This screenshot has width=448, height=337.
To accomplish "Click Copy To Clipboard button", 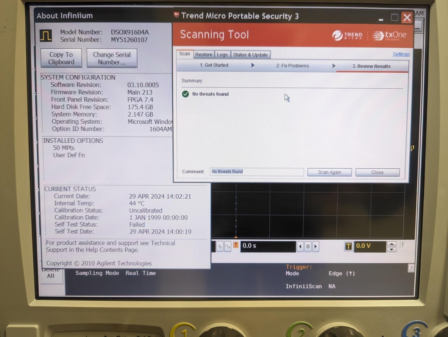I will pyautogui.click(x=61, y=58).
